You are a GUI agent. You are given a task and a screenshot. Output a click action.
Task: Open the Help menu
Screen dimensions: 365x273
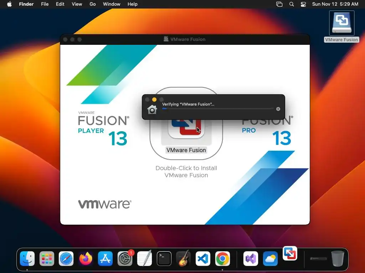[133, 4]
